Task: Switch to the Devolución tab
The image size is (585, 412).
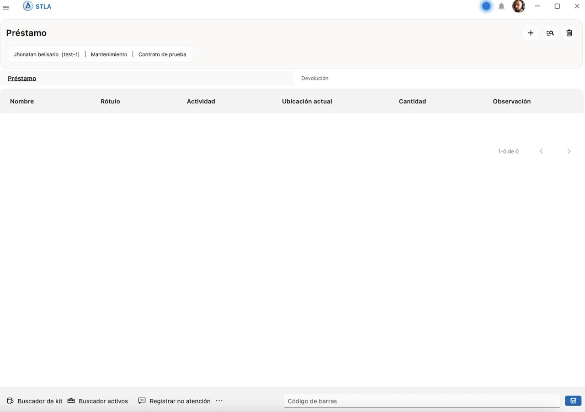Action: tap(314, 78)
